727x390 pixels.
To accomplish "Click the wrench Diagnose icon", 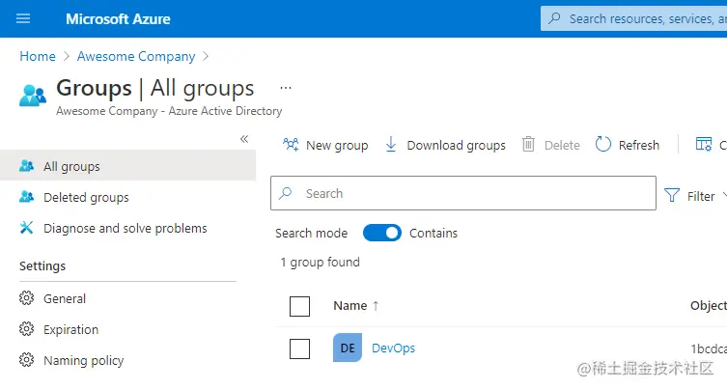I will (26, 227).
